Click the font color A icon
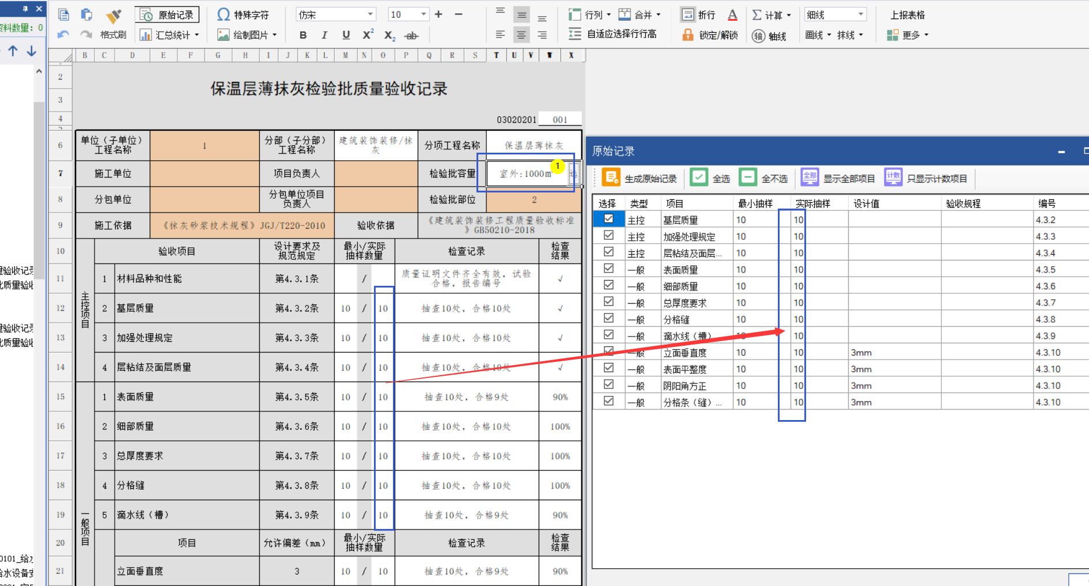 [732, 14]
